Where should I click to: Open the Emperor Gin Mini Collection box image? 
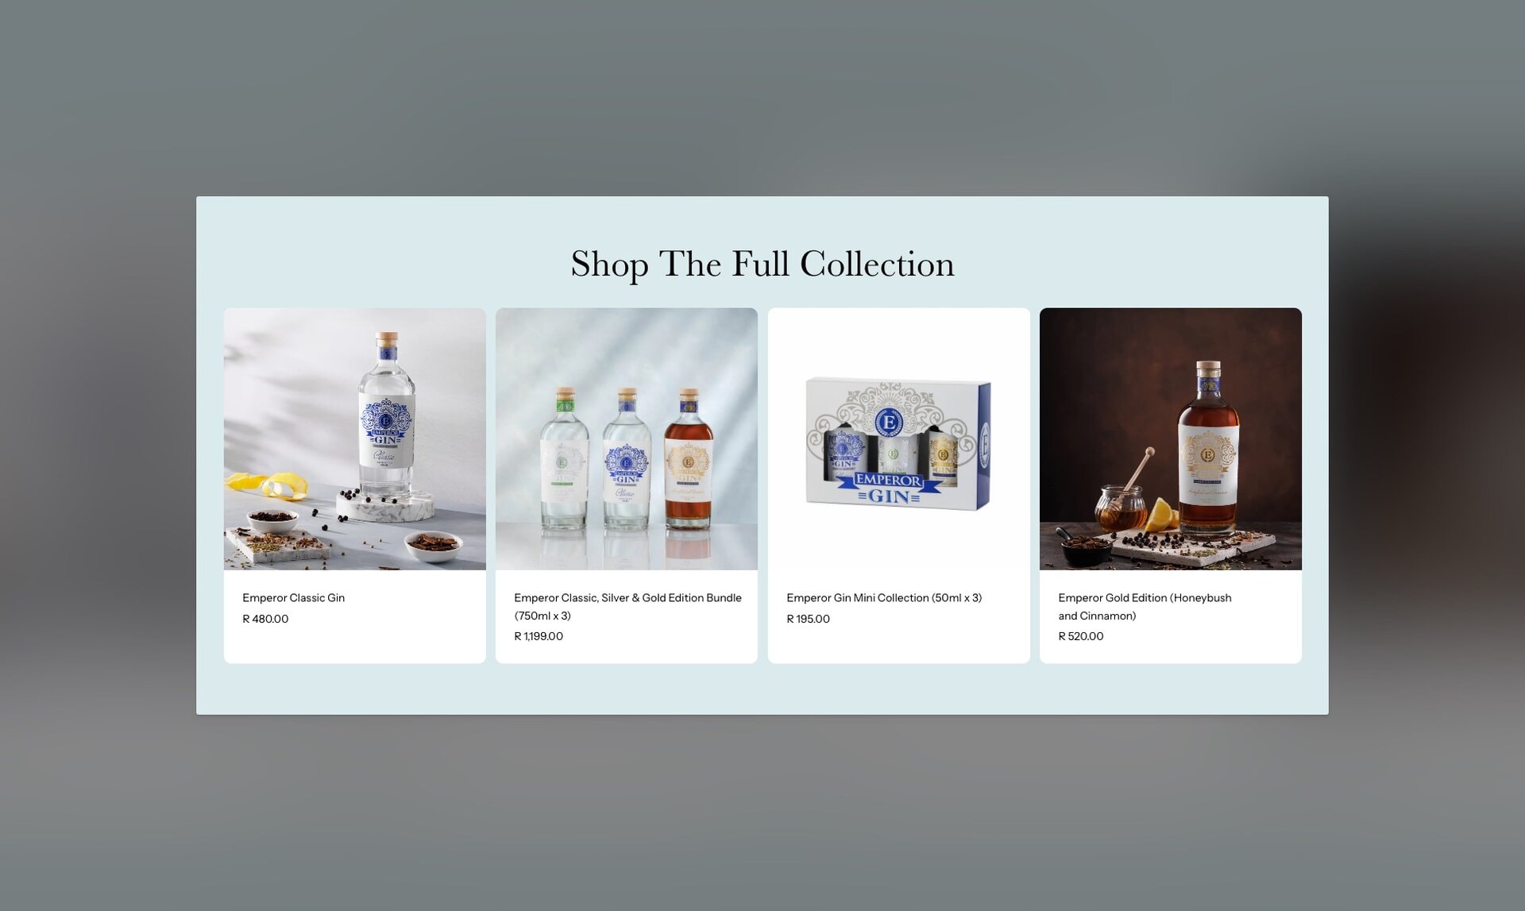click(898, 438)
